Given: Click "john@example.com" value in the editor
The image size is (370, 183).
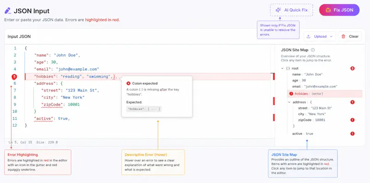Looking at the screenshot, I should (77, 69).
